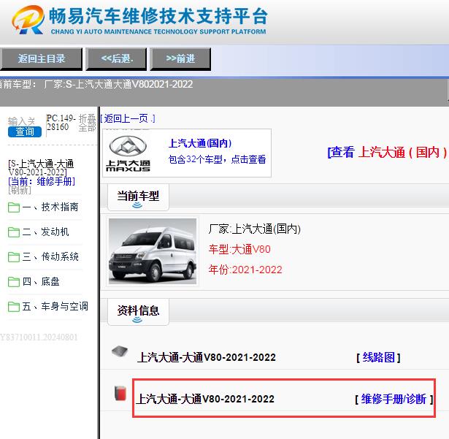Click the red repair manual book icon
This screenshot has width=449, height=439.
[x=120, y=393]
